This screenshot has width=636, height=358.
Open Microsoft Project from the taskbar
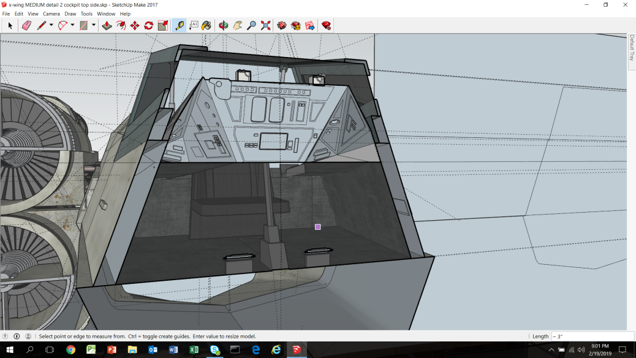point(91,349)
